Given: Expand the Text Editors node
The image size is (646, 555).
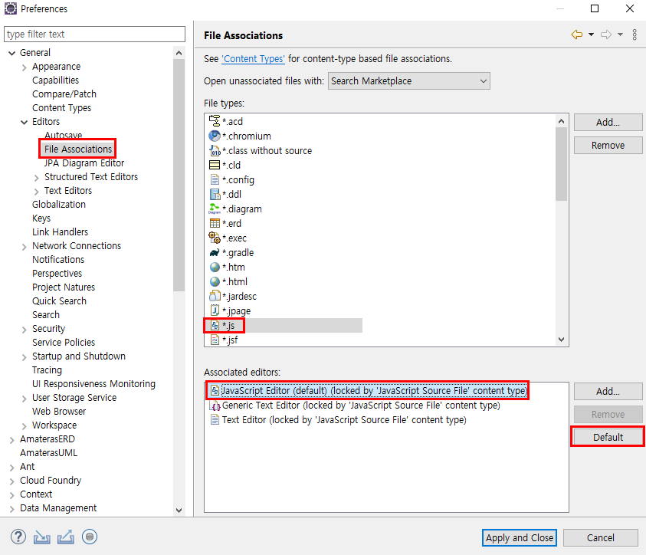Looking at the screenshot, I should 37,191.
